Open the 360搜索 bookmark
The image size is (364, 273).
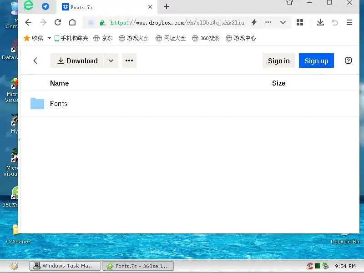point(206,38)
